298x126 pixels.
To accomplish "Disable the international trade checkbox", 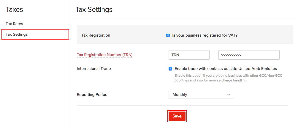I will [x=170, y=69].
